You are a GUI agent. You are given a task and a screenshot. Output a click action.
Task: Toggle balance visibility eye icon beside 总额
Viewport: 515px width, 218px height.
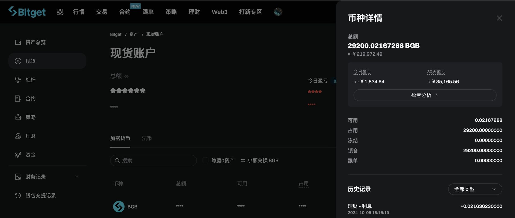(x=126, y=76)
